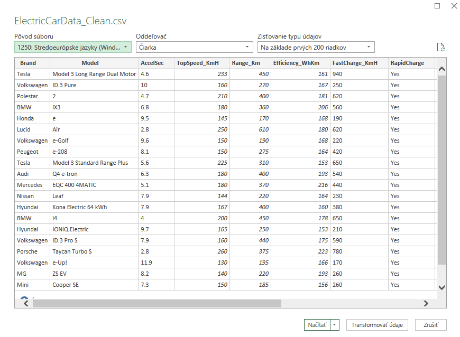This screenshot has height=337, width=460.
Task: Click the iX3 model cell
Action: click(x=94, y=107)
